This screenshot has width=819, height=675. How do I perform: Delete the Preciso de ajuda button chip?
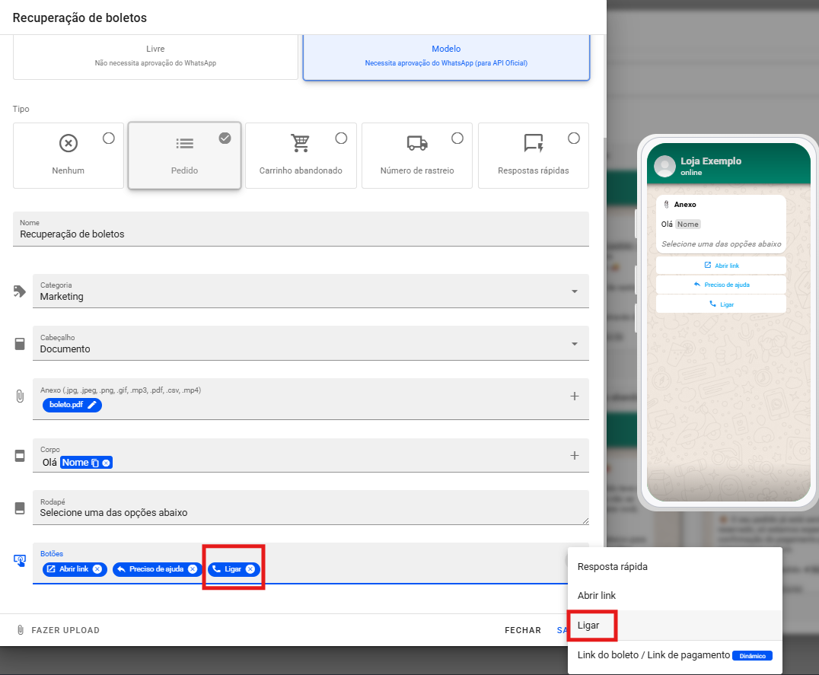tap(193, 569)
